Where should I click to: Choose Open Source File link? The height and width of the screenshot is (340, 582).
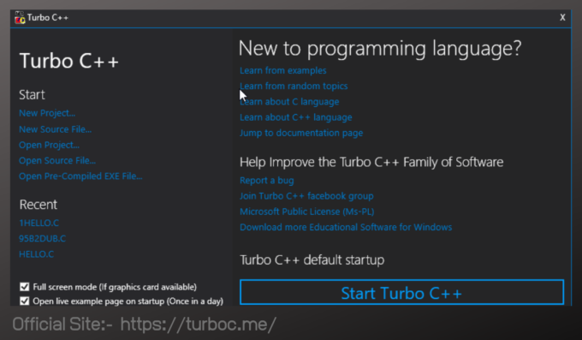(57, 160)
